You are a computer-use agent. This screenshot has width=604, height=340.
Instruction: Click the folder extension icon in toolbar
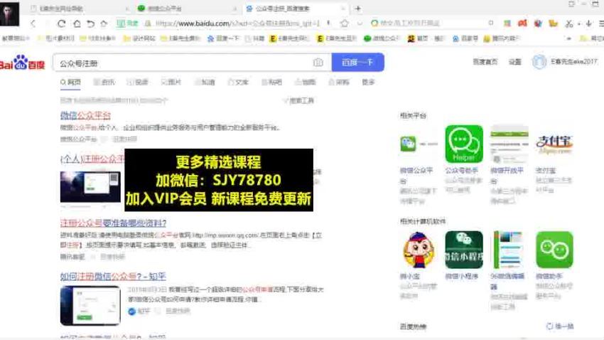click(553, 23)
